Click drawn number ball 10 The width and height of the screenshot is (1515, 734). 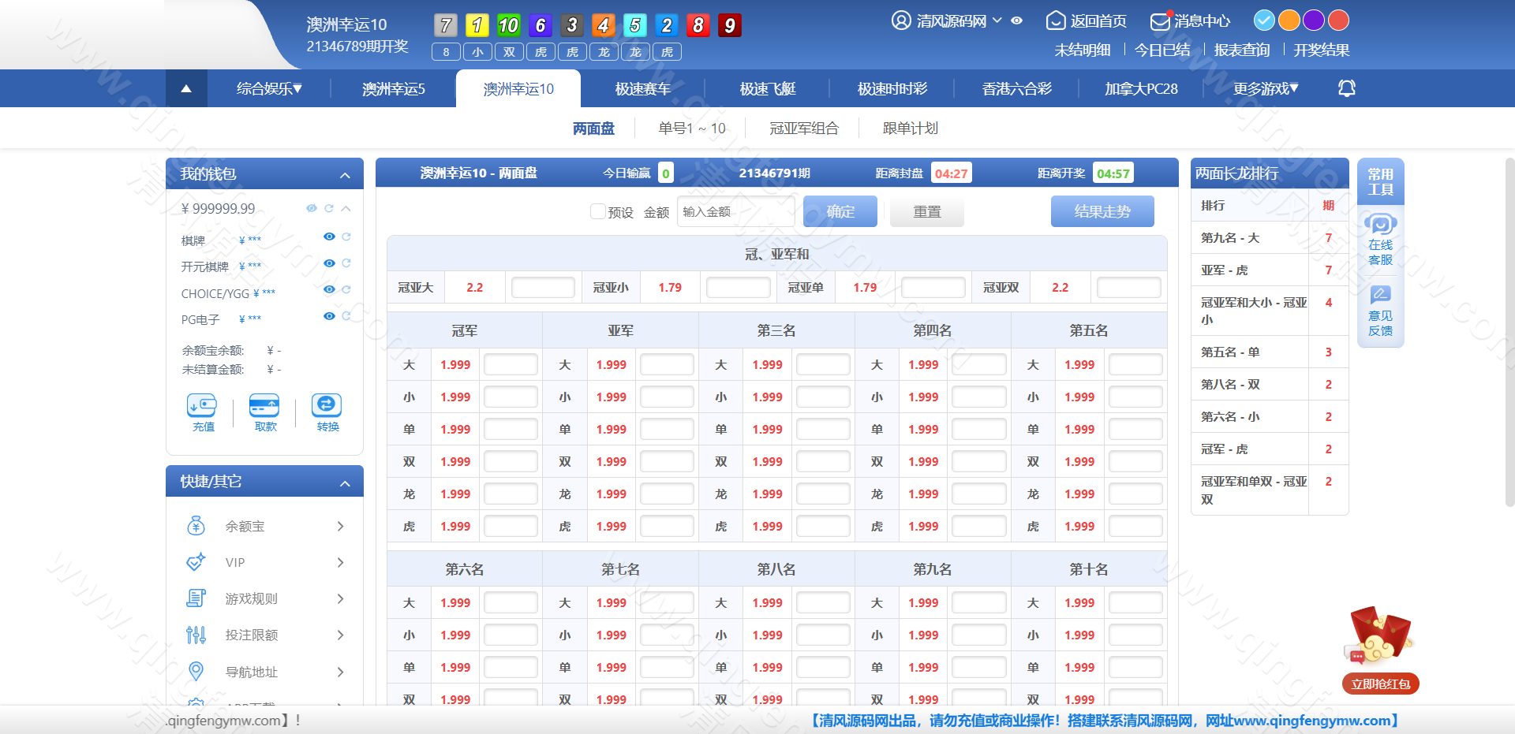click(509, 25)
